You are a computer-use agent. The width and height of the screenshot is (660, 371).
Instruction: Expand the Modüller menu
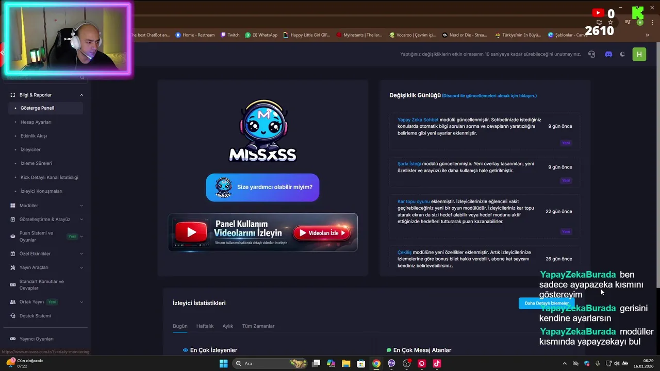point(81,206)
